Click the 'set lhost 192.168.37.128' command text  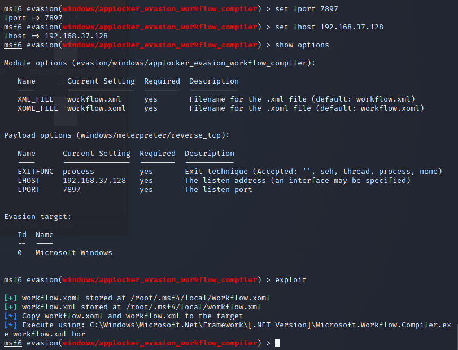click(x=329, y=27)
